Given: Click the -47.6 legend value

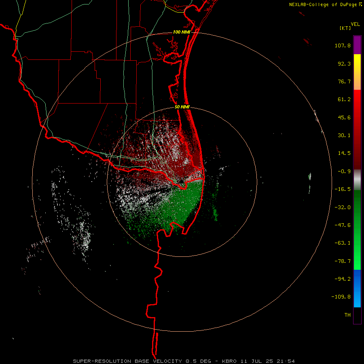Looking at the screenshot, I should [x=343, y=225].
